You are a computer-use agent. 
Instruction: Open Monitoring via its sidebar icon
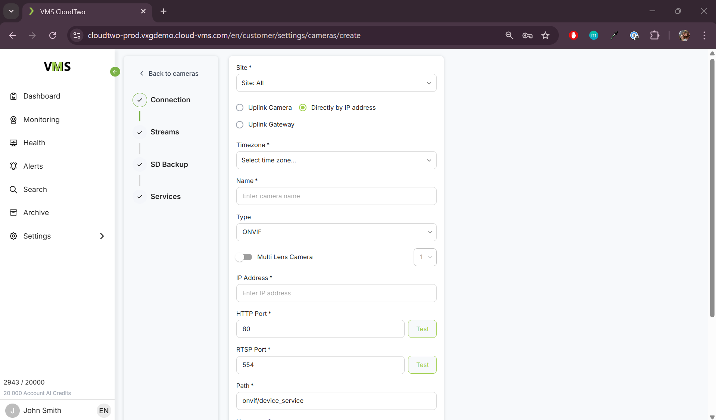point(13,120)
